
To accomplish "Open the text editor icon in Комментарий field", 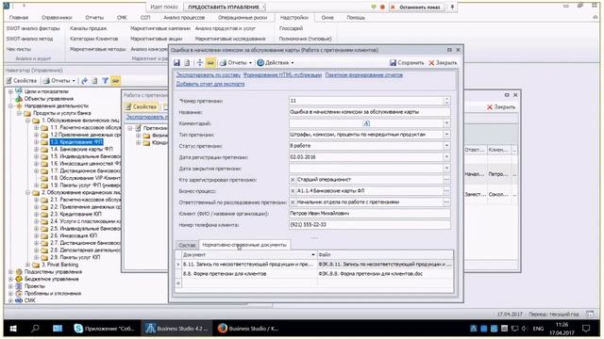I will tap(366, 123).
